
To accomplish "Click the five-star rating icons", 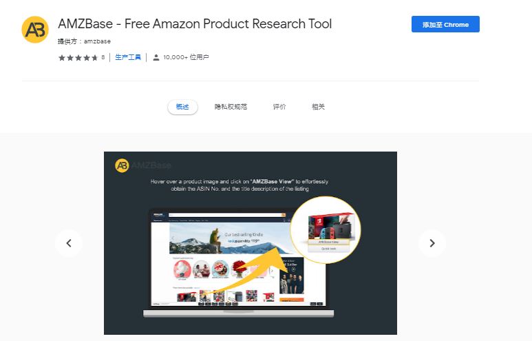I will tap(78, 58).
